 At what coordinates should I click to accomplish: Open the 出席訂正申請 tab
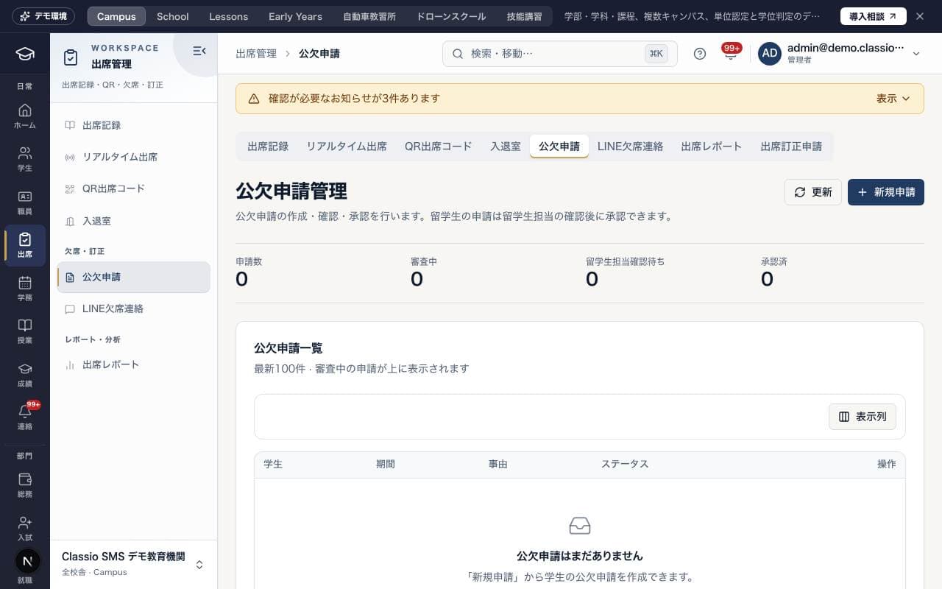point(791,146)
